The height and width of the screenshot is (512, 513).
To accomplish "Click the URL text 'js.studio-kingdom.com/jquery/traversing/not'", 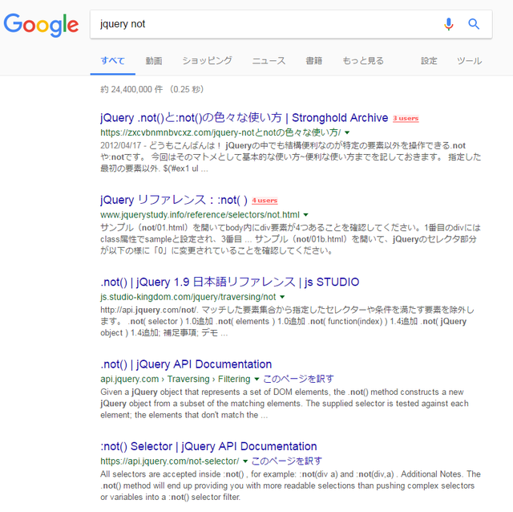I will (188, 297).
